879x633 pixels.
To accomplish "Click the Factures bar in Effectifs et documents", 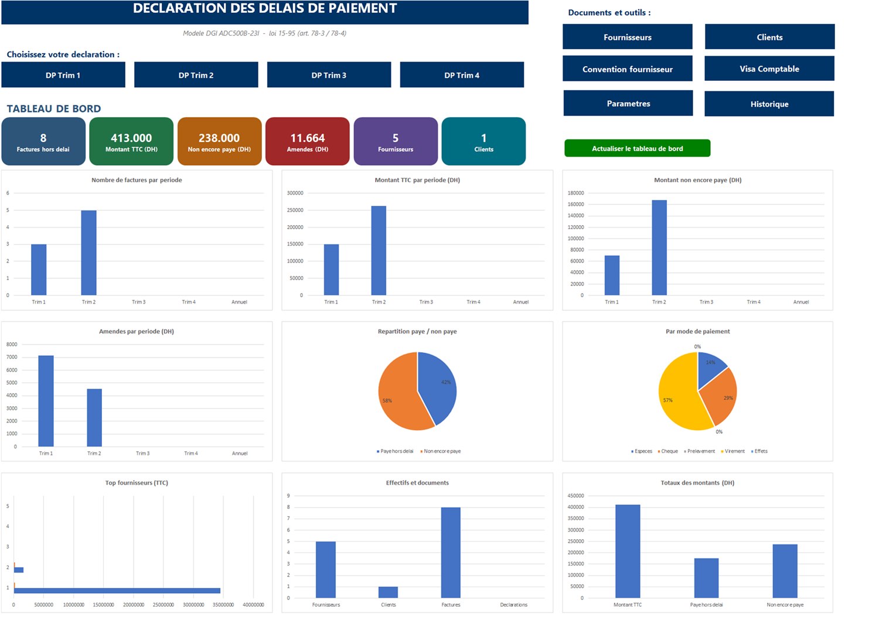I will pos(451,553).
